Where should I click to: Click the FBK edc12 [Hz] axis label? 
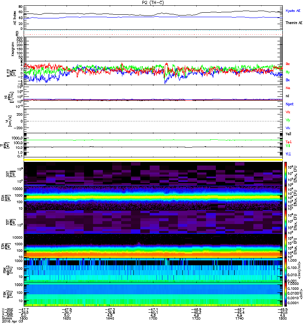pyautogui.click(x=7, y=270)
